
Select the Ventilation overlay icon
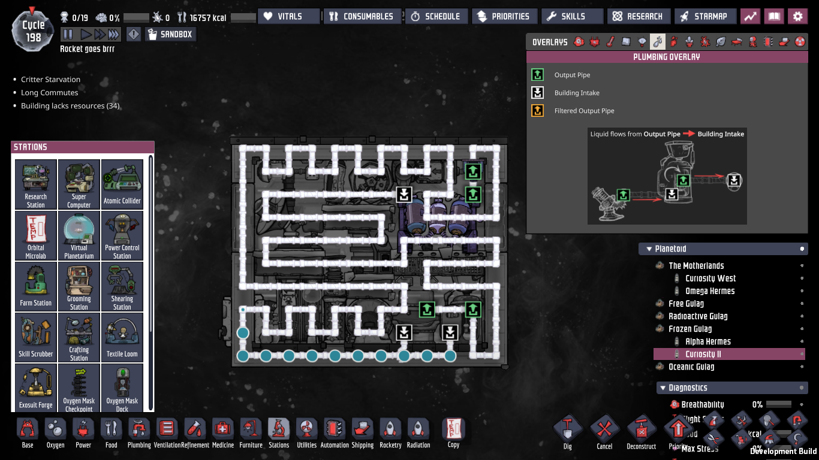point(674,42)
